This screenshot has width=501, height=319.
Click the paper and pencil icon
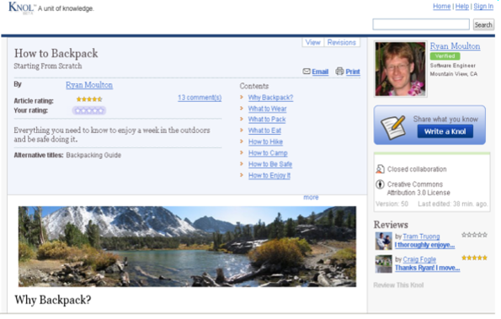coord(393,128)
